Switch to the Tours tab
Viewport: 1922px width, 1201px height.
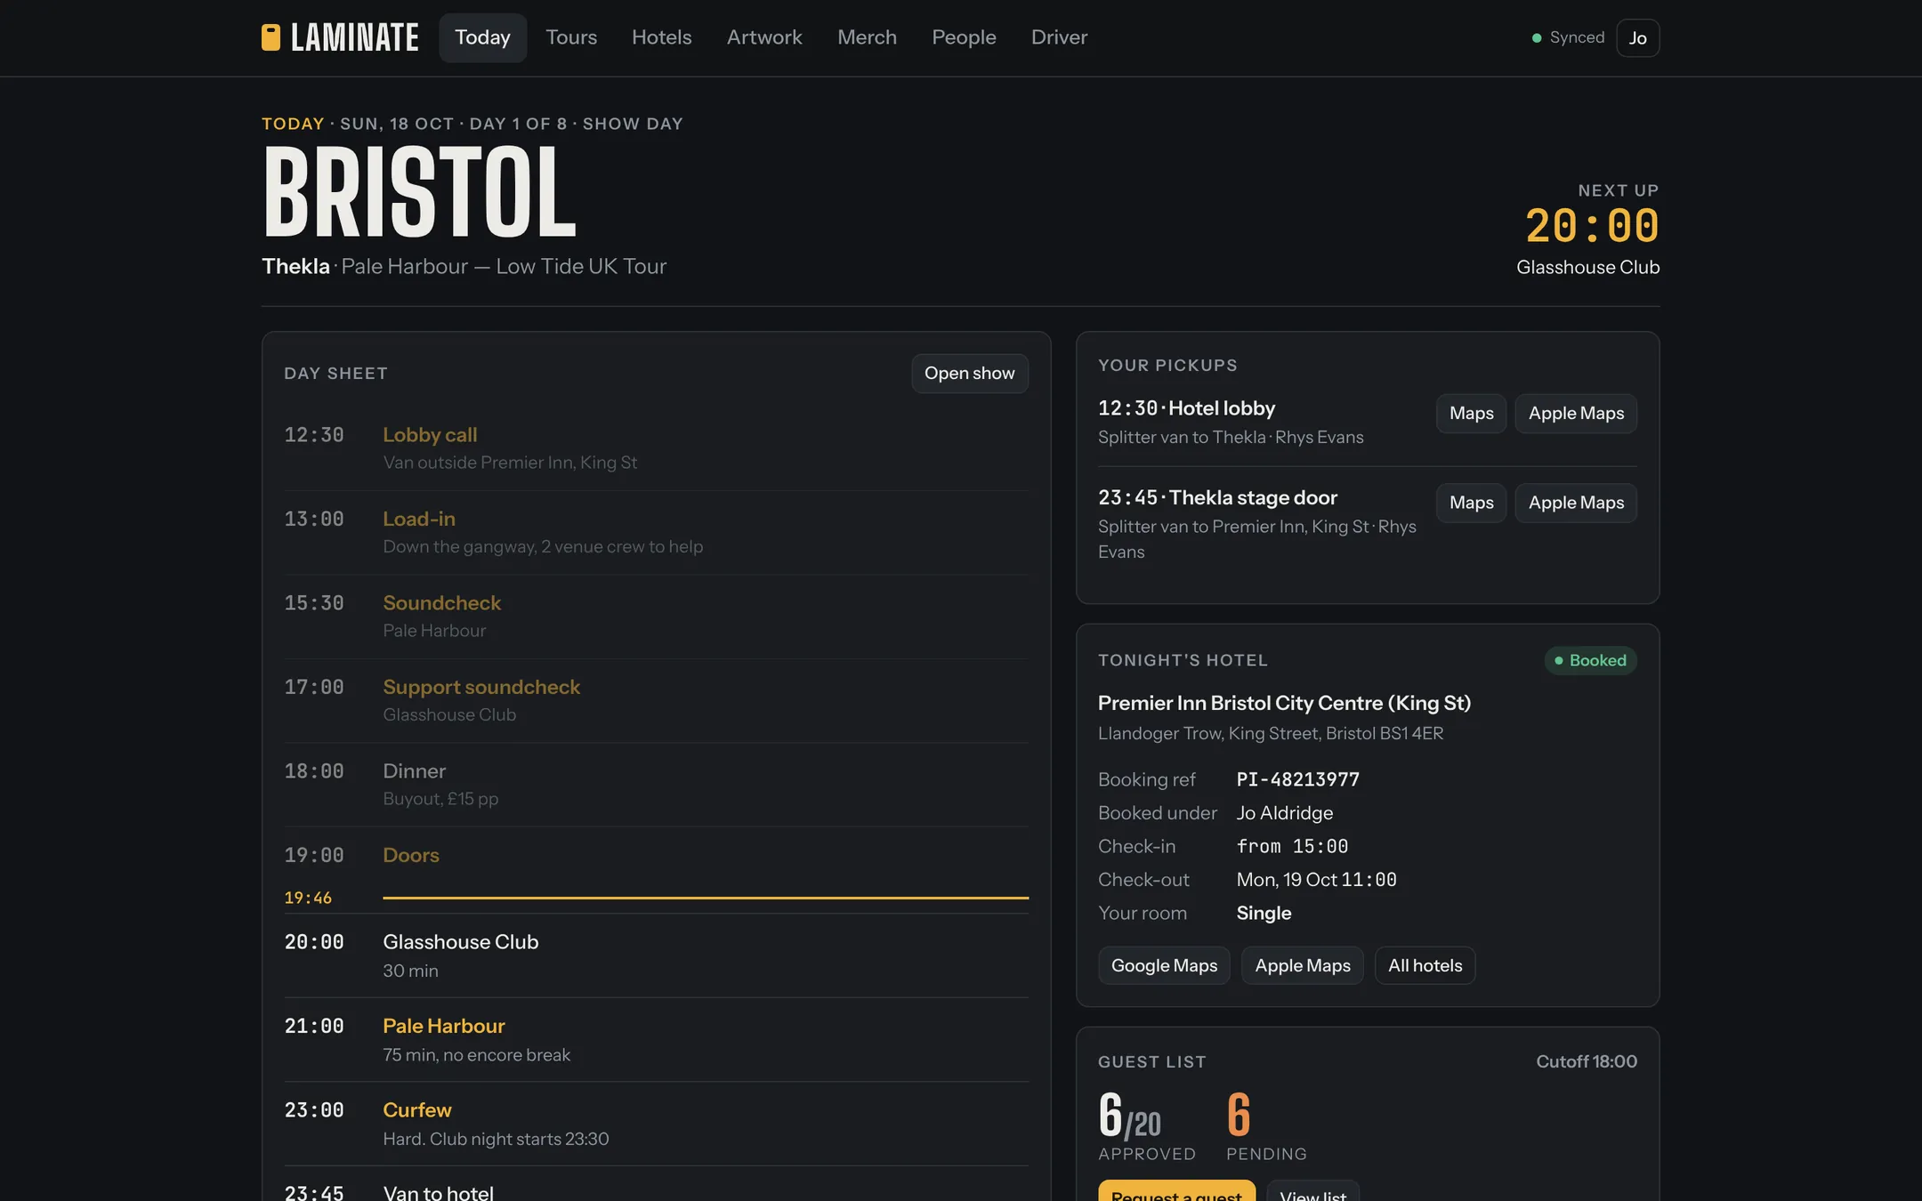pos(571,37)
